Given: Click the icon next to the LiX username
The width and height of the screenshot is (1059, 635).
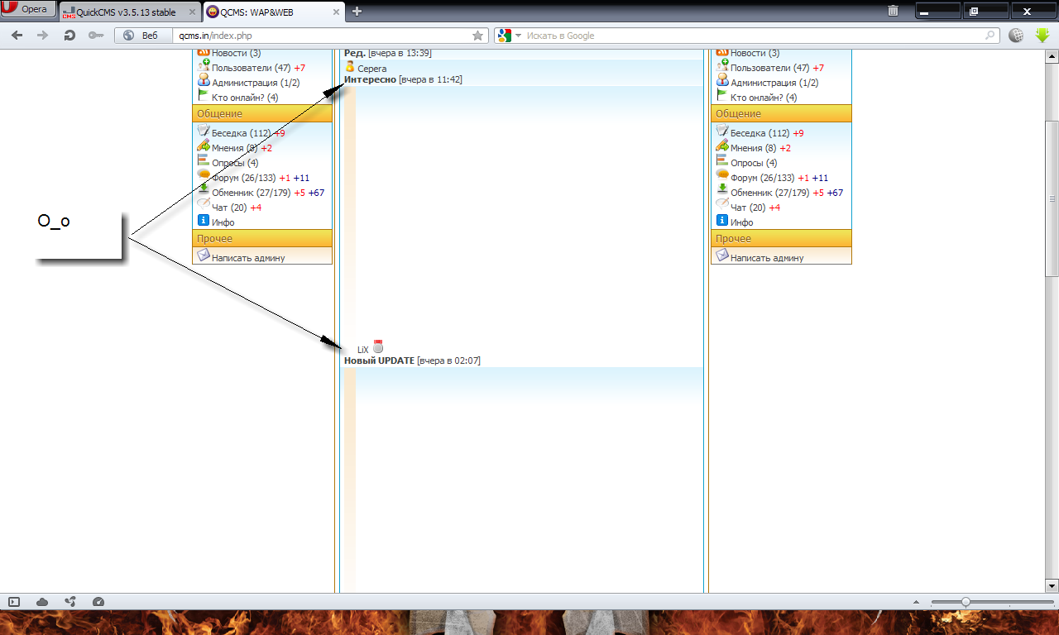Looking at the screenshot, I should (378, 347).
